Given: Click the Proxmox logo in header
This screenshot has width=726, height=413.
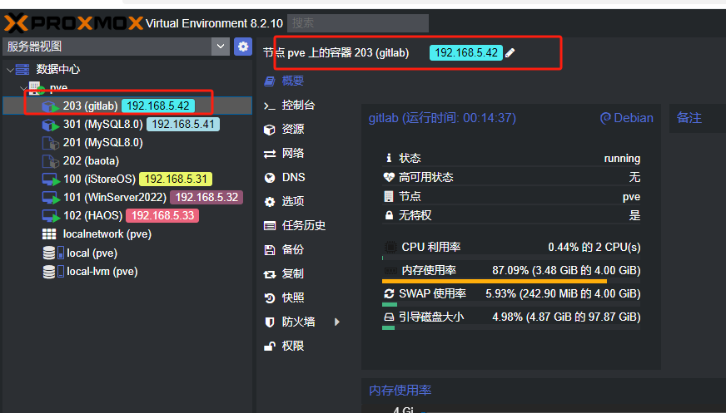Looking at the screenshot, I should point(73,22).
